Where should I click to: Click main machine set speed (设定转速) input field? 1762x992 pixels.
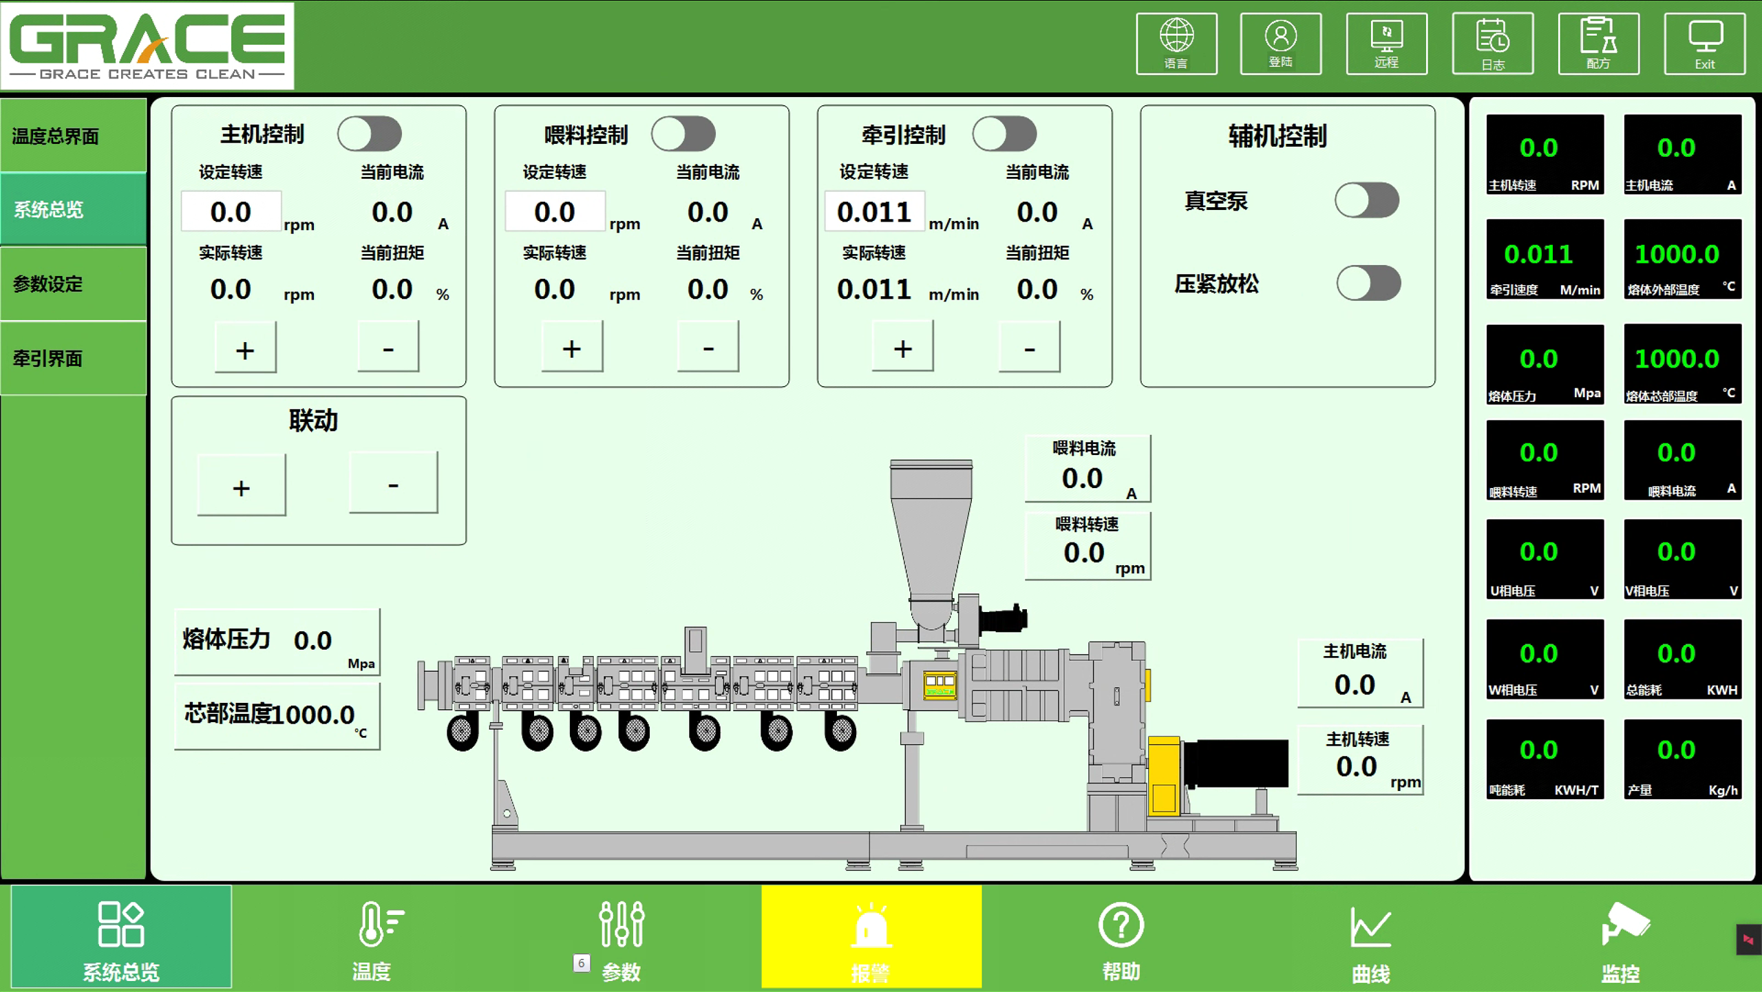coord(231,211)
